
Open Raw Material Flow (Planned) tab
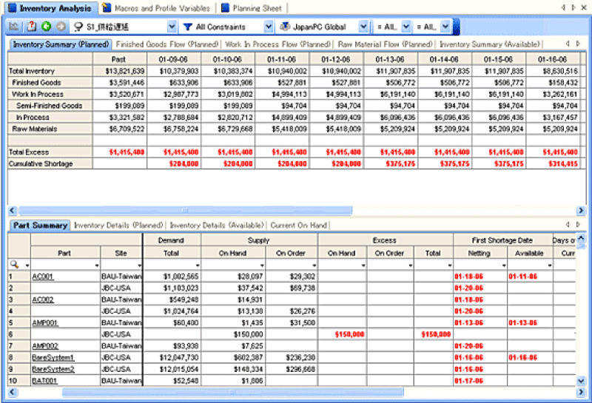click(385, 44)
